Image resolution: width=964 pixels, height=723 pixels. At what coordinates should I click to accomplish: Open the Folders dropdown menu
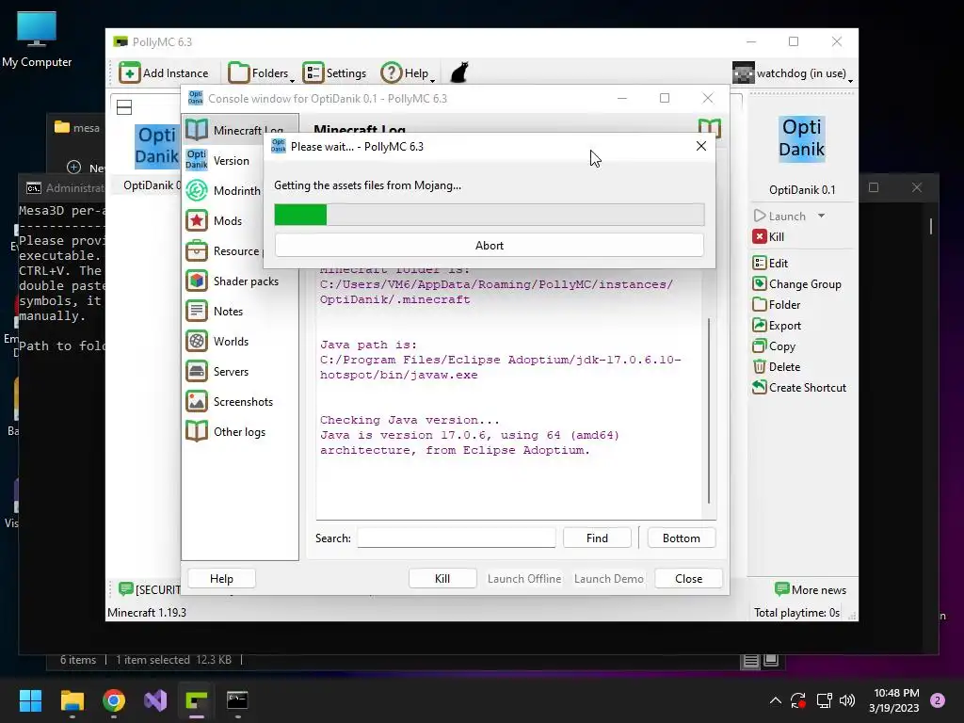click(x=261, y=73)
